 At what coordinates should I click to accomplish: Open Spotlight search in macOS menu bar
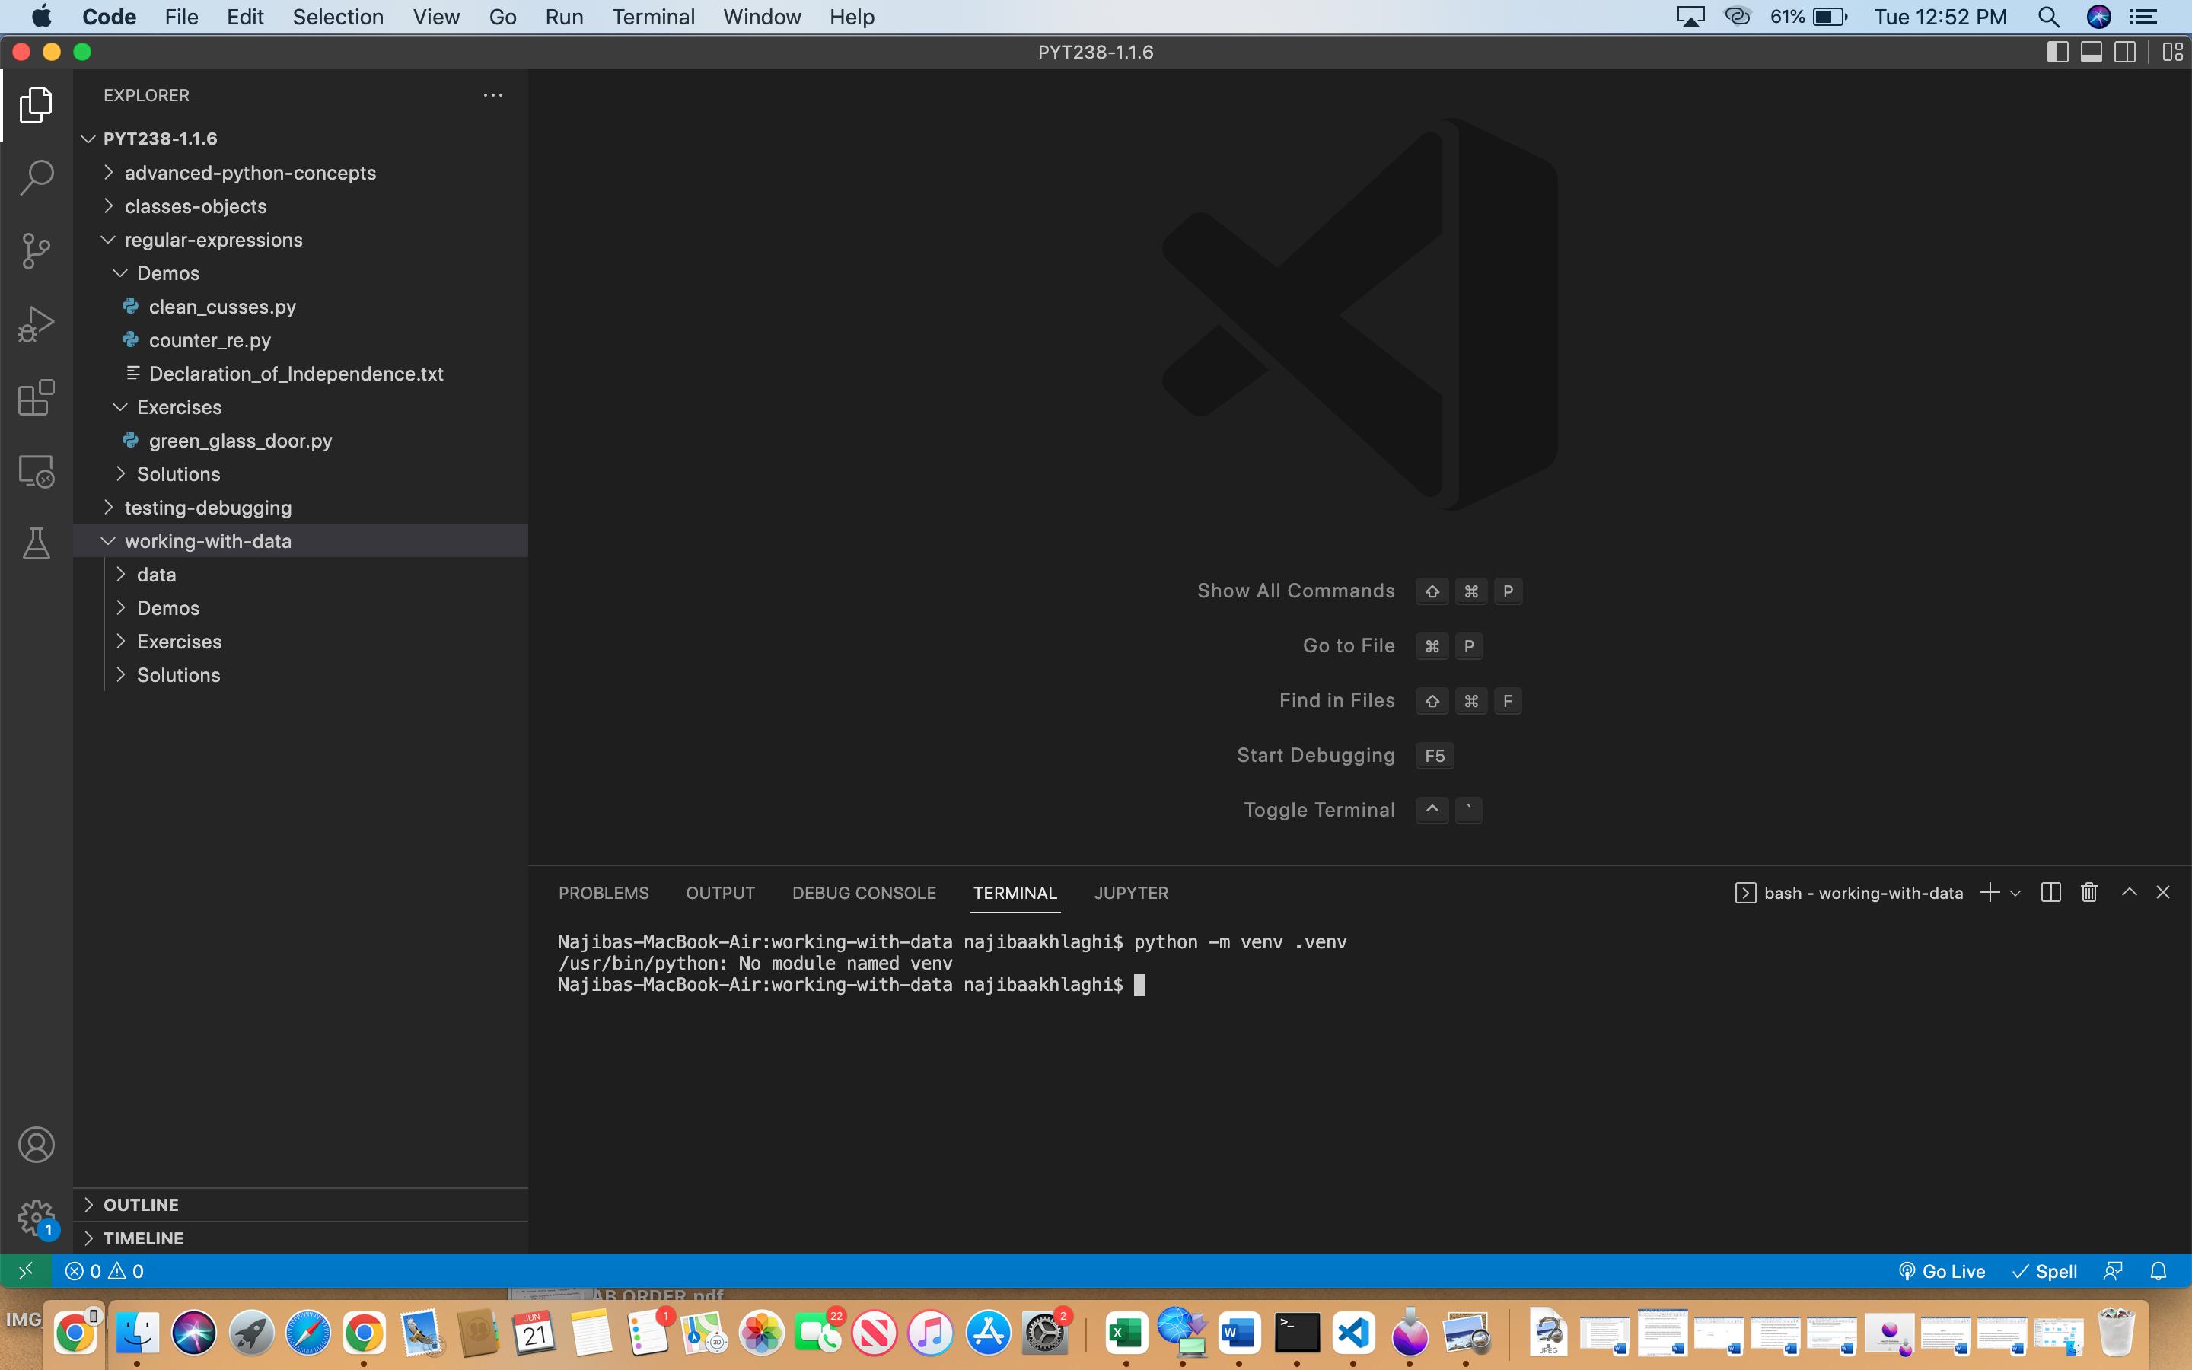[x=2049, y=16]
